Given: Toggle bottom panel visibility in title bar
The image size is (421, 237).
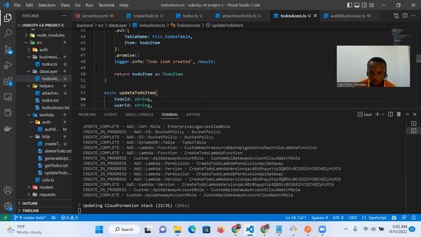Looking at the screenshot, I should tap(357, 5).
